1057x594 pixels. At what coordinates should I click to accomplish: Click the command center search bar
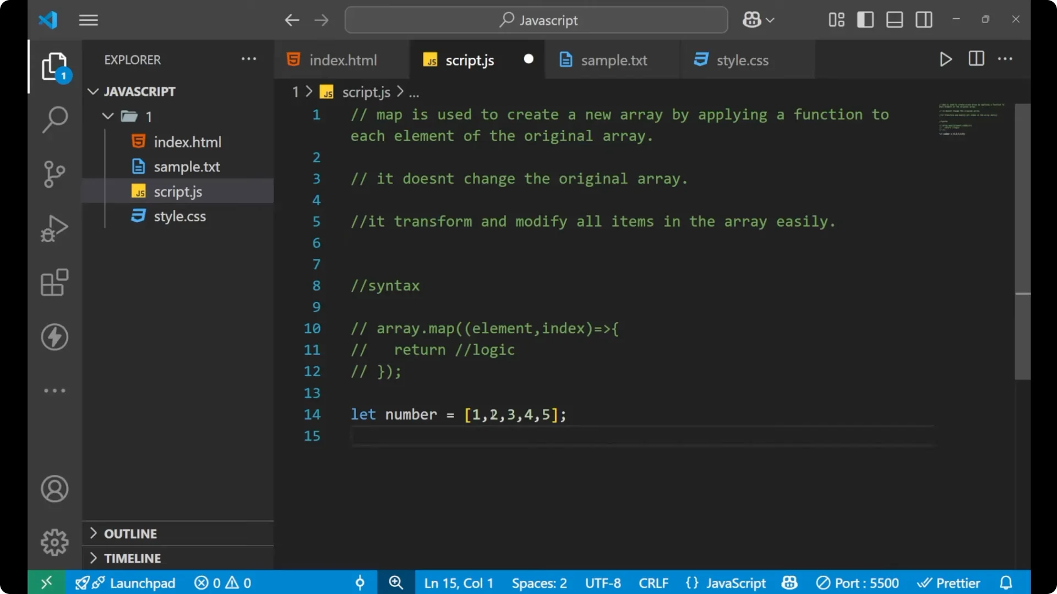pos(536,20)
